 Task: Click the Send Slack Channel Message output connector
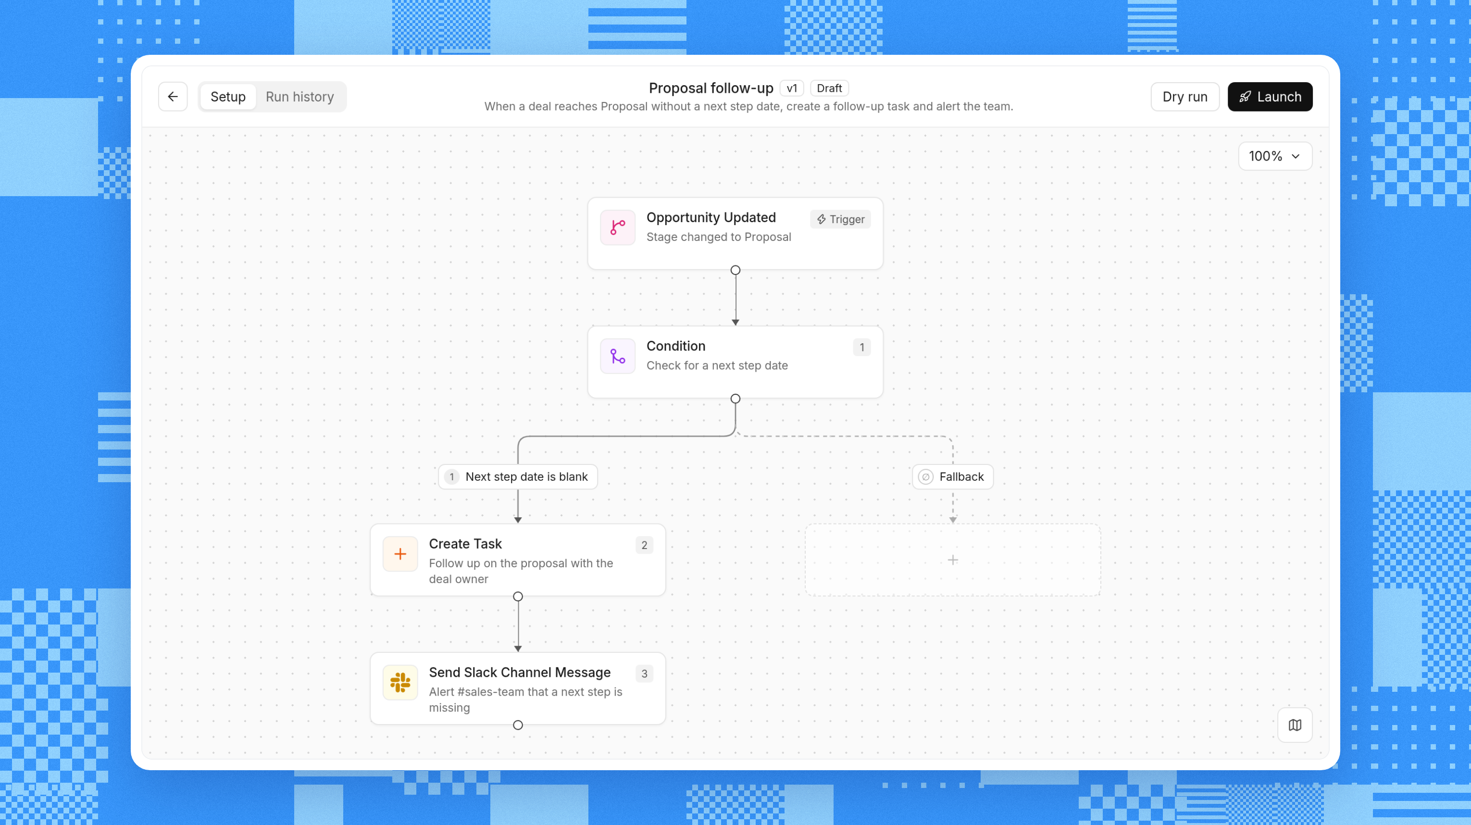(518, 725)
